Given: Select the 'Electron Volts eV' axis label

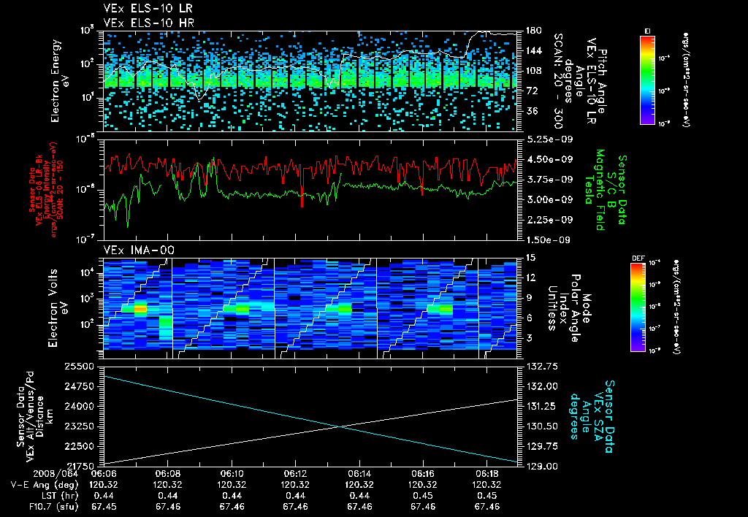Looking at the screenshot, I should (x=58, y=308).
